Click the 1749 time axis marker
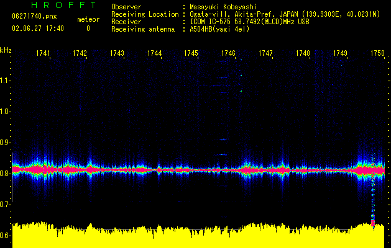Image resolution: width=391 pixels, height=248 pixels. coord(340,53)
